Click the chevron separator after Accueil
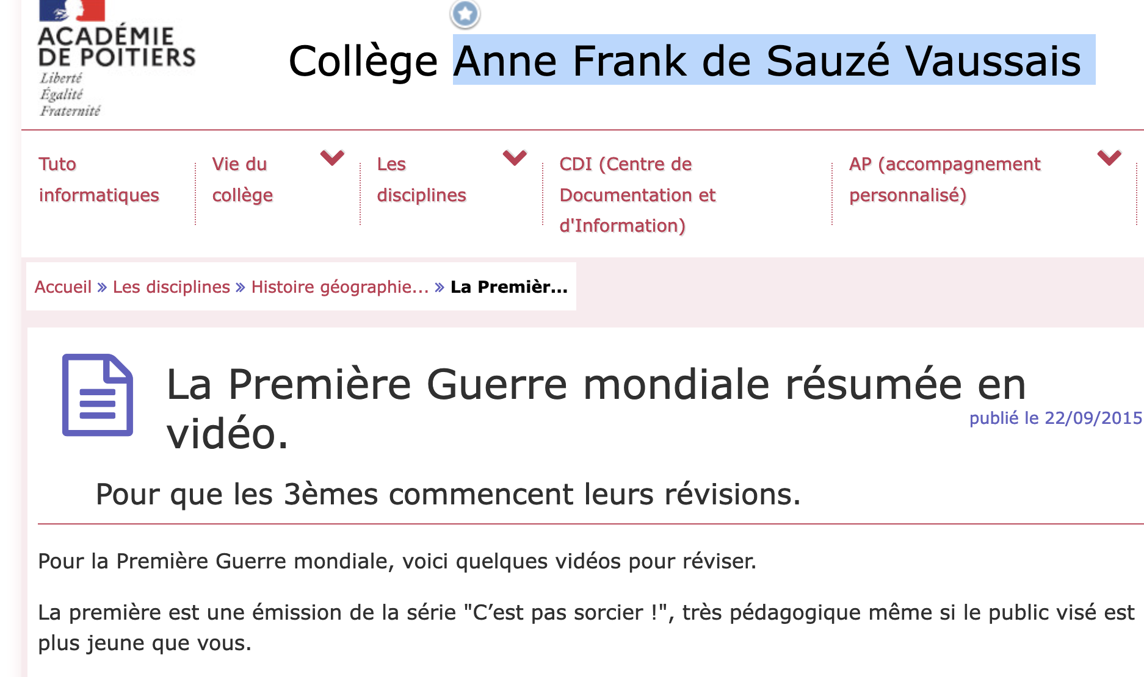Viewport: 1144px width, 677px height. click(x=102, y=287)
